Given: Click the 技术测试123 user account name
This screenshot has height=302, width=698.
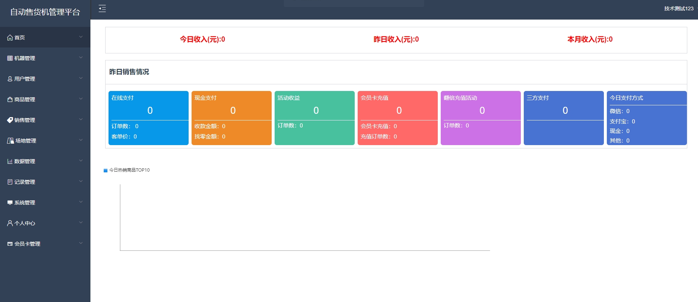Looking at the screenshot, I should (x=679, y=8).
